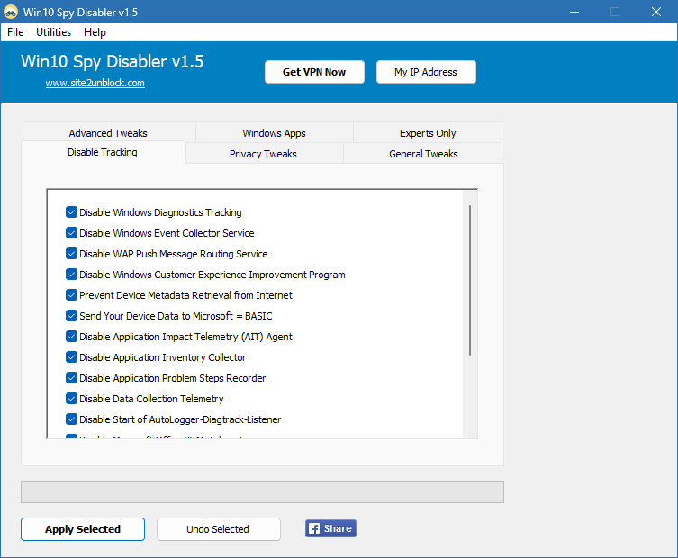The height and width of the screenshot is (558, 678).
Task: Toggle Send Your Device Data to Microsoft = BASIC
Action: point(71,316)
